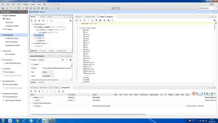Switch to Properties tab in Source File Properties
This screenshot has height=123, width=218.
coord(41,82)
